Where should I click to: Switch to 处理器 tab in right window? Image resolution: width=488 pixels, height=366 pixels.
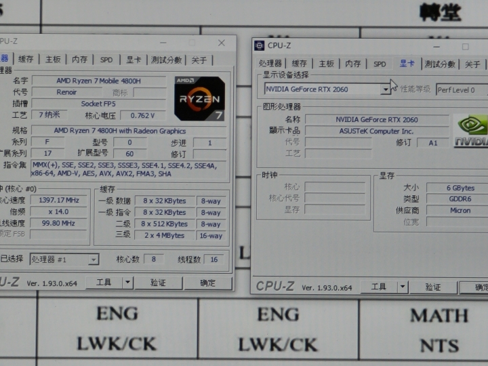pyautogui.click(x=270, y=64)
